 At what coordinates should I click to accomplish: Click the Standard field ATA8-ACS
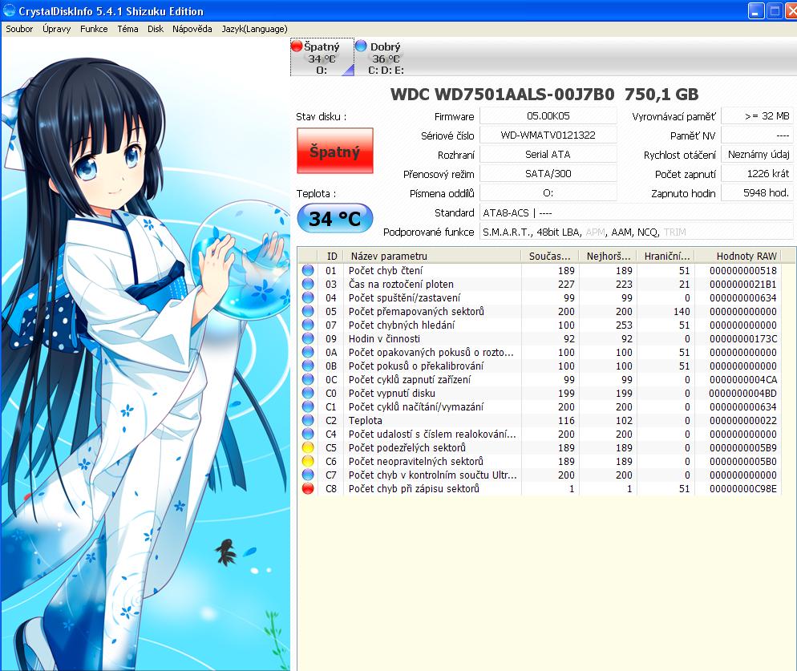click(637, 212)
